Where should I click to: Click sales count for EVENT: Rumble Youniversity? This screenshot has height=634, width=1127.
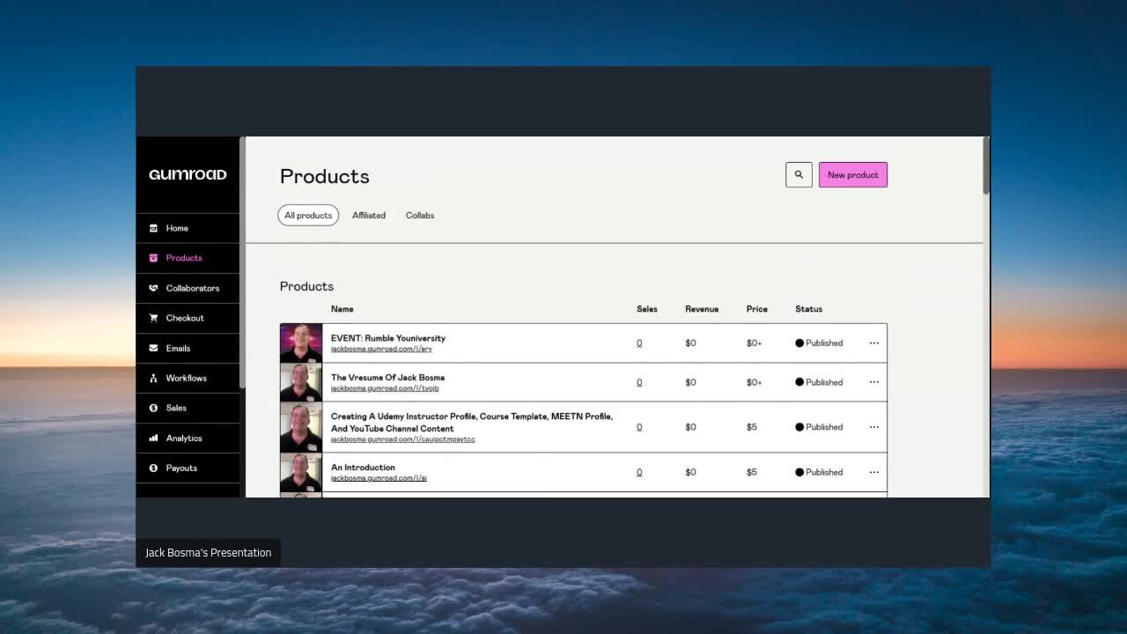click(x=639, y=343)
